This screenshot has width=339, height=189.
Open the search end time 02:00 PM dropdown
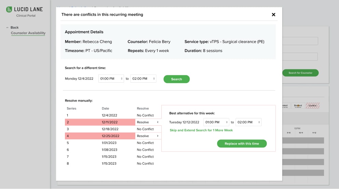pos(143,79)
